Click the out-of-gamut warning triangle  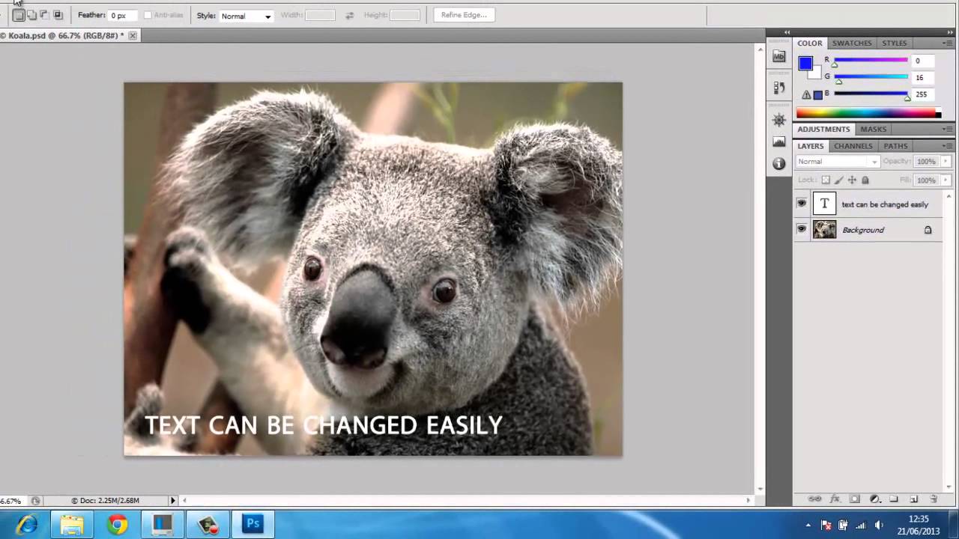[806, 95]
